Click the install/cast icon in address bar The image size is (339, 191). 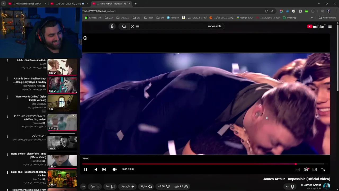(x=266, y=11)
